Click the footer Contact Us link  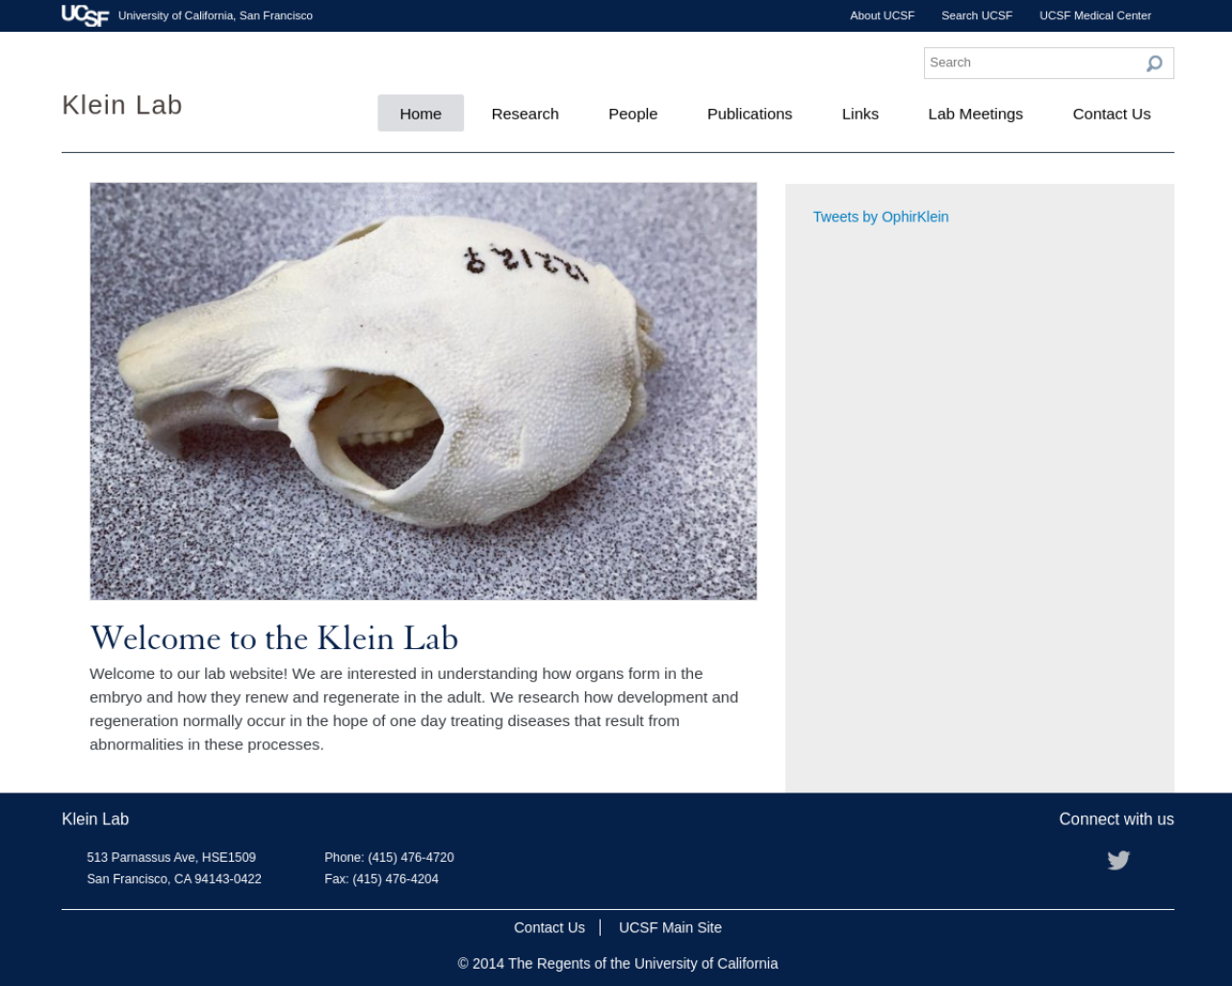(x=549, y=927)
